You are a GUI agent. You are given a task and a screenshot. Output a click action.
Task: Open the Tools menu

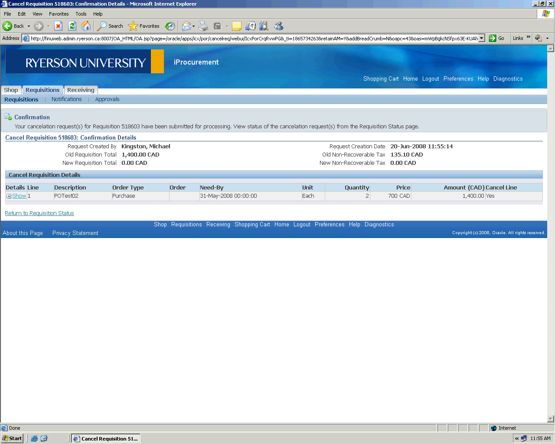click(81, 14)
